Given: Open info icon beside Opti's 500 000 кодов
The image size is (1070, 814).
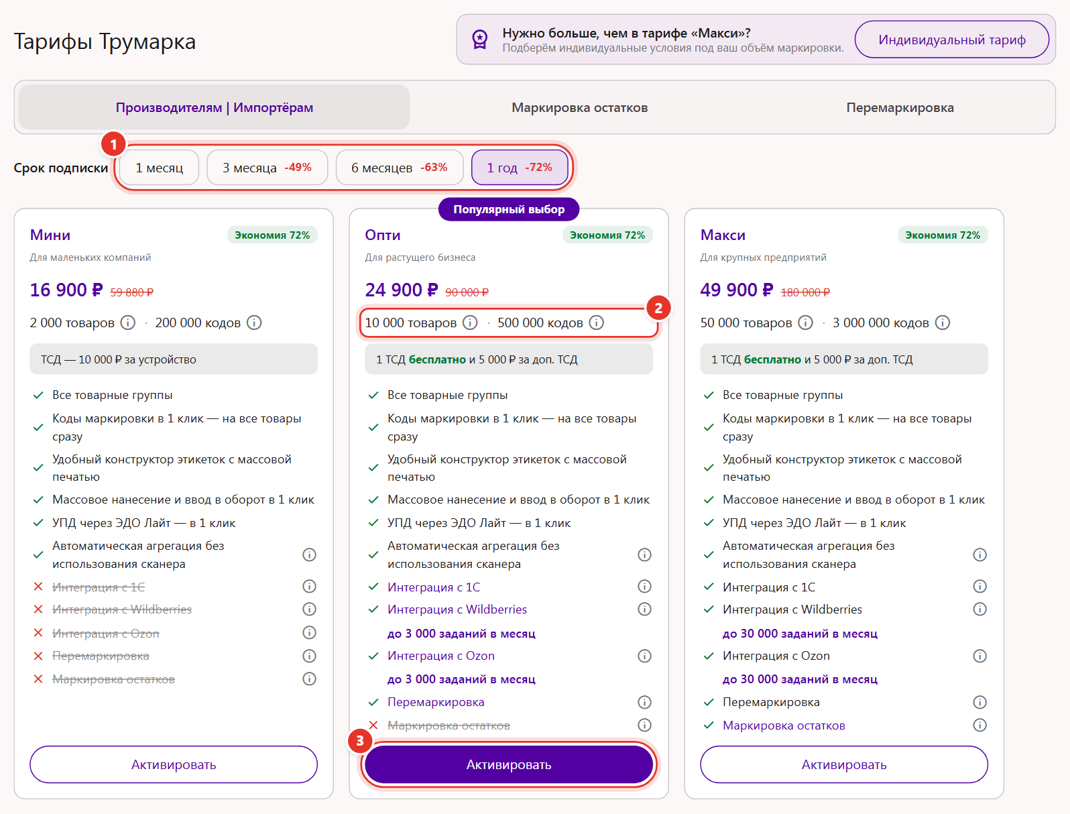Looking at the screenshot, I should point(596,323).
